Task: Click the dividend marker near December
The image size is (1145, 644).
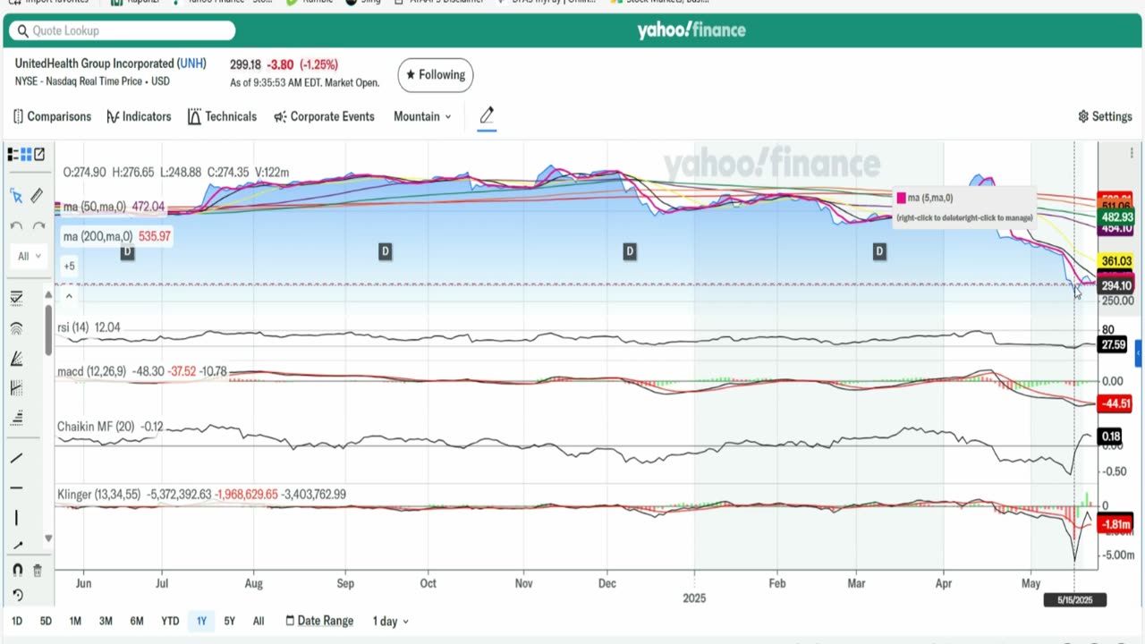Action: (630, 252)
